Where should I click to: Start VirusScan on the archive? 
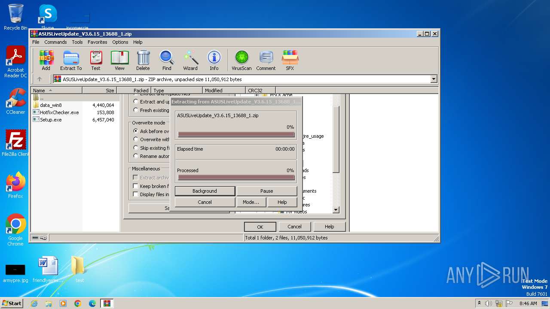[x=241, y=61]
